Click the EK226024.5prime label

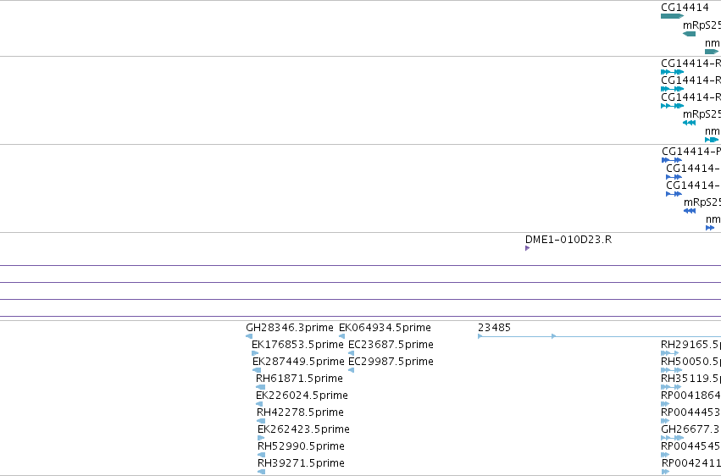pyautogui.click(x=302, y=396)
